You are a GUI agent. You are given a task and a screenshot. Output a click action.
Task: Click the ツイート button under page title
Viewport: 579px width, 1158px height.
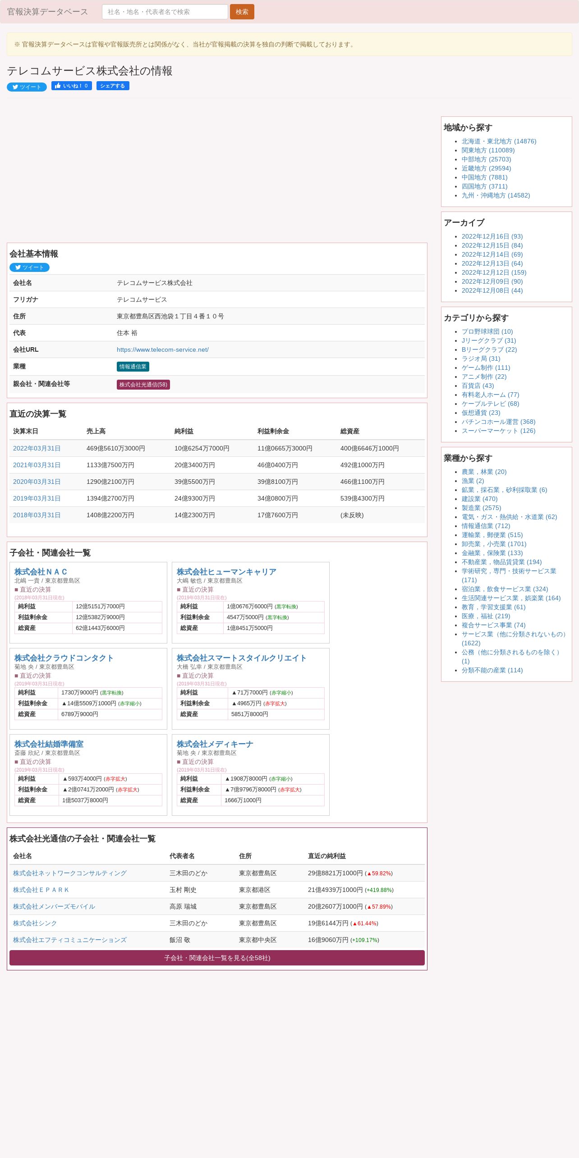27,87
